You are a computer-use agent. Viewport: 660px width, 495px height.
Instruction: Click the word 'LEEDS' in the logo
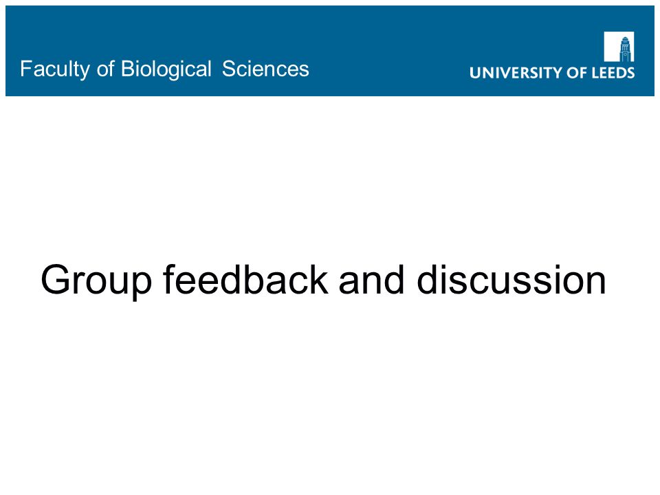coord(613,73)
